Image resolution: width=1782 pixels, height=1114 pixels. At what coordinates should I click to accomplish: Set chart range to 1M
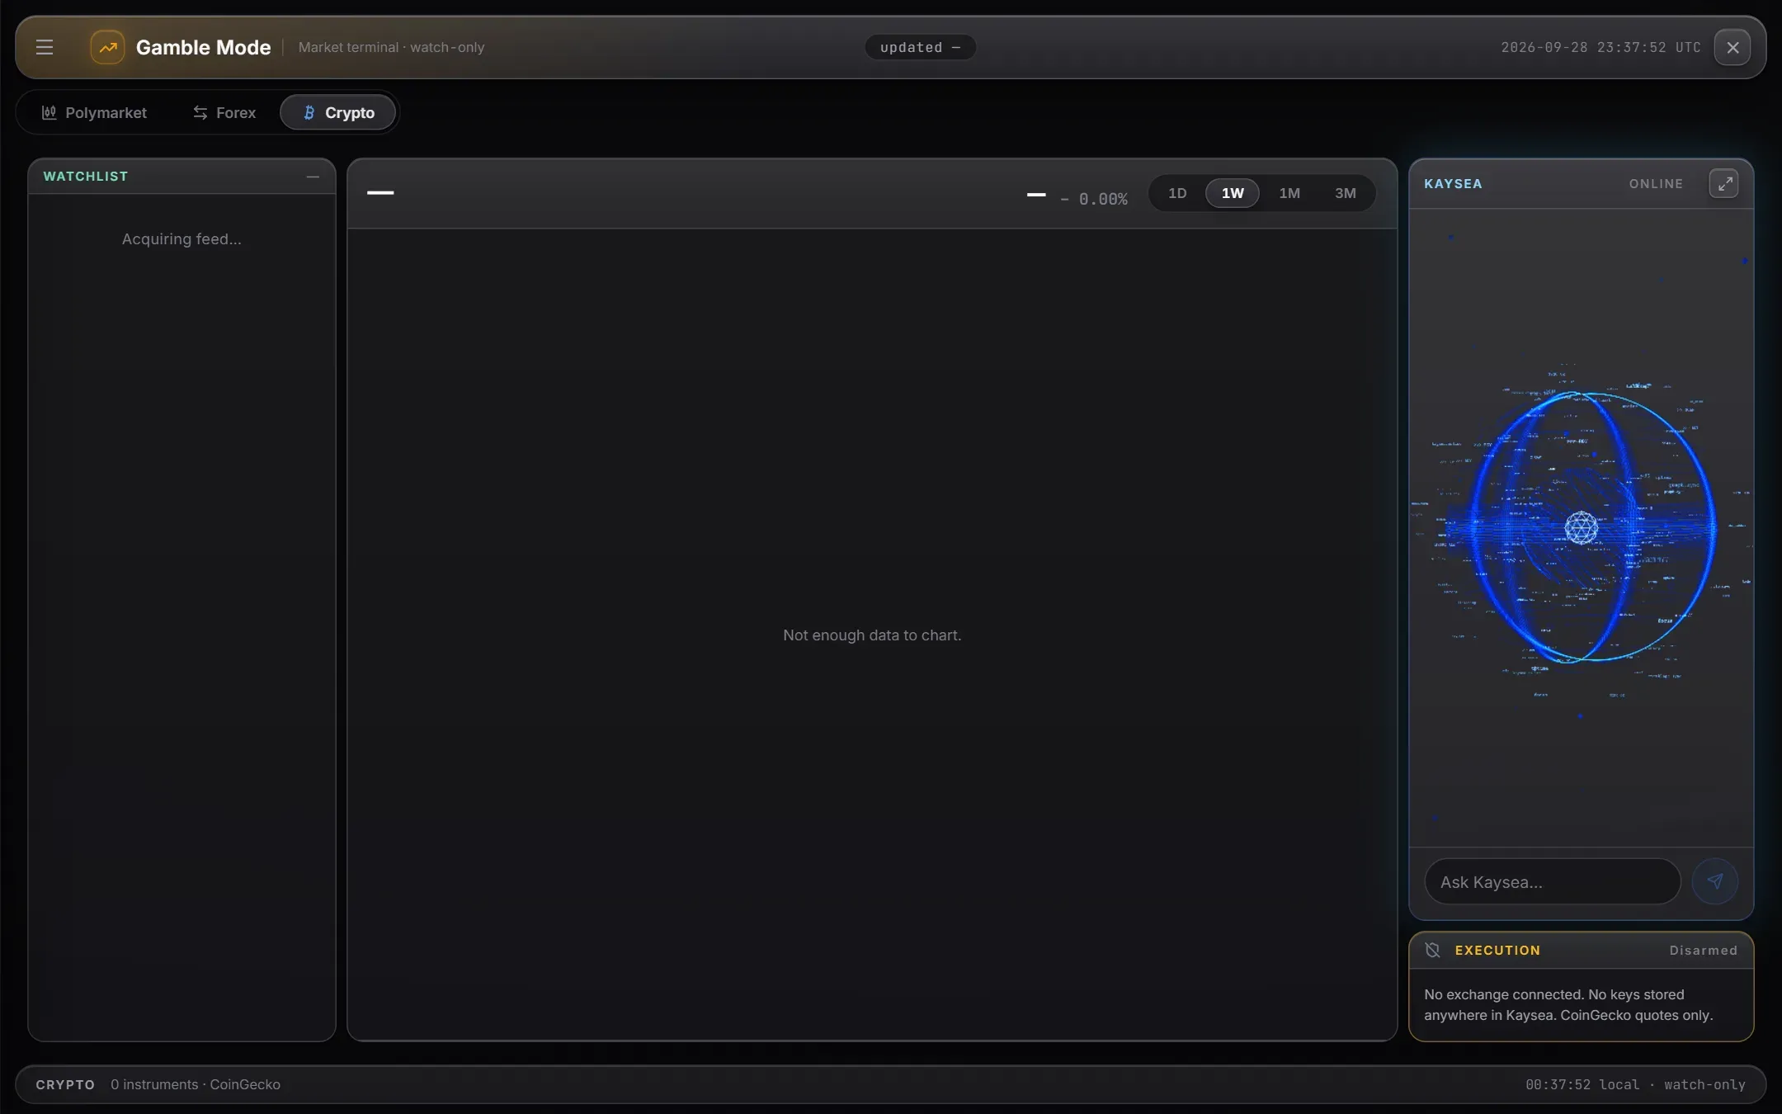[1289, 193]
